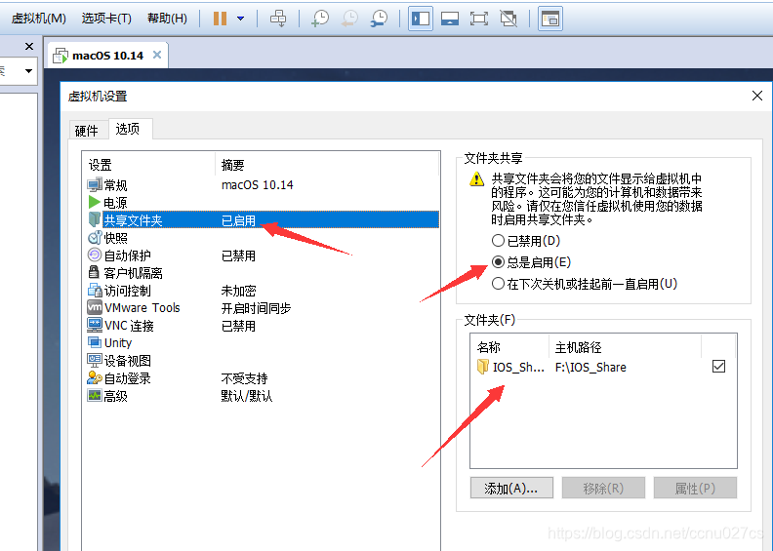Image resolution: width=773 pixels, height=551 pixels.
Task: Open the library sidebar dropdown arrow
Action: point(29,71)
